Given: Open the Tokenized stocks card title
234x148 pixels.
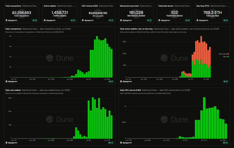Looking at the screenshot, I should (166, 6).
